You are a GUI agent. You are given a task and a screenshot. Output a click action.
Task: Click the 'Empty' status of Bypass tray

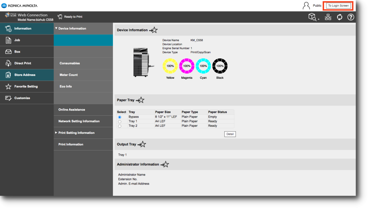tap(212, 117)
